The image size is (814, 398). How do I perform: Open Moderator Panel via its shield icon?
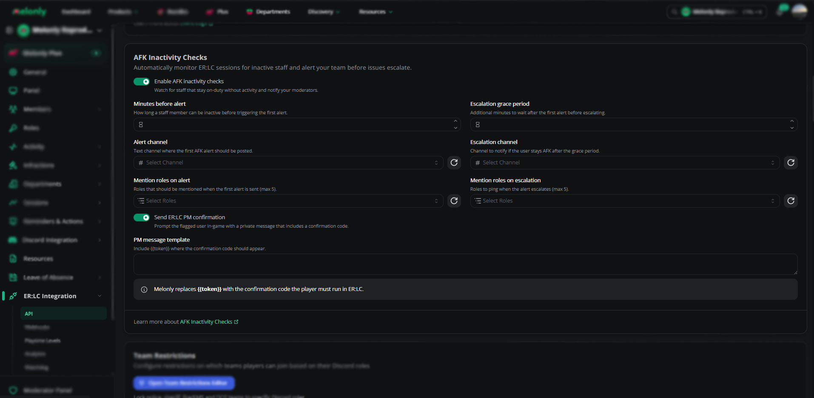[13, 390]
